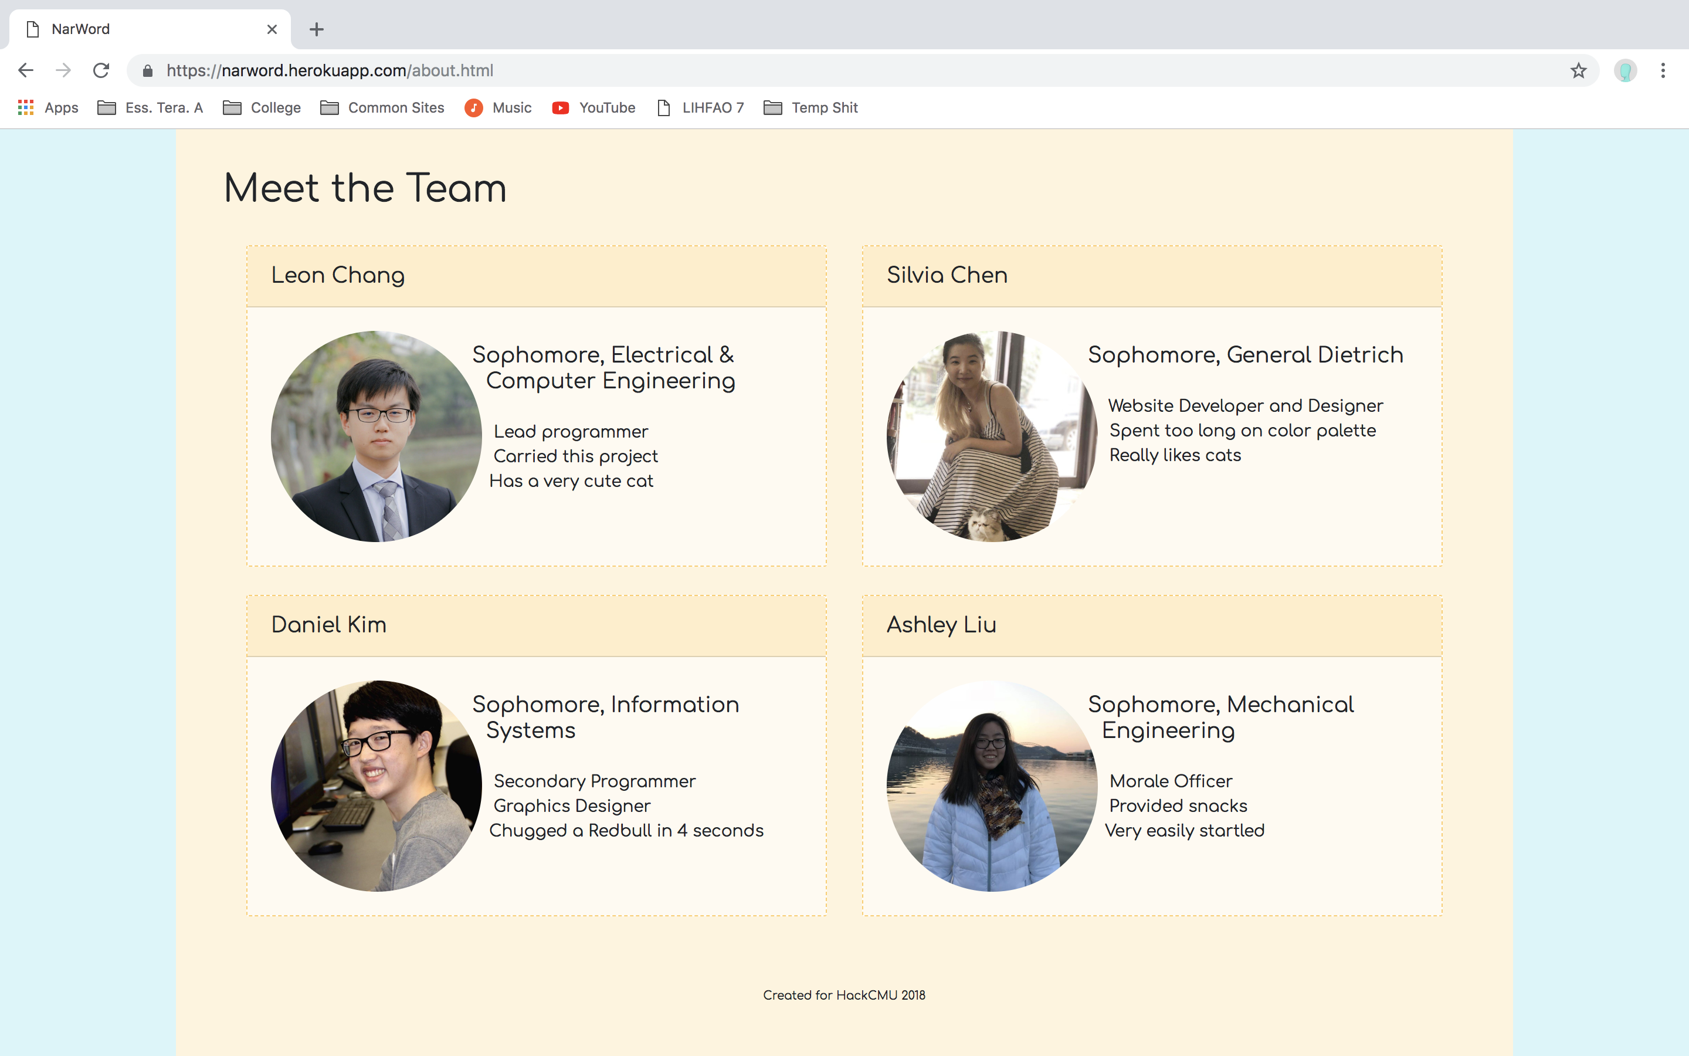The image size is (1689, 1056).
Task: Expand the College bookmark folder
Action: point(262,107)
